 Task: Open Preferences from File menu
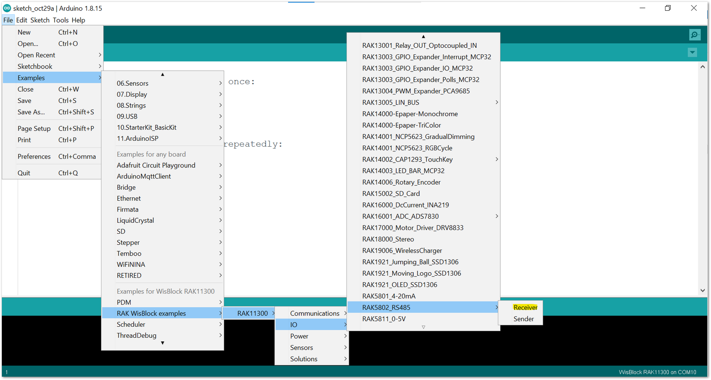(52, 157)
